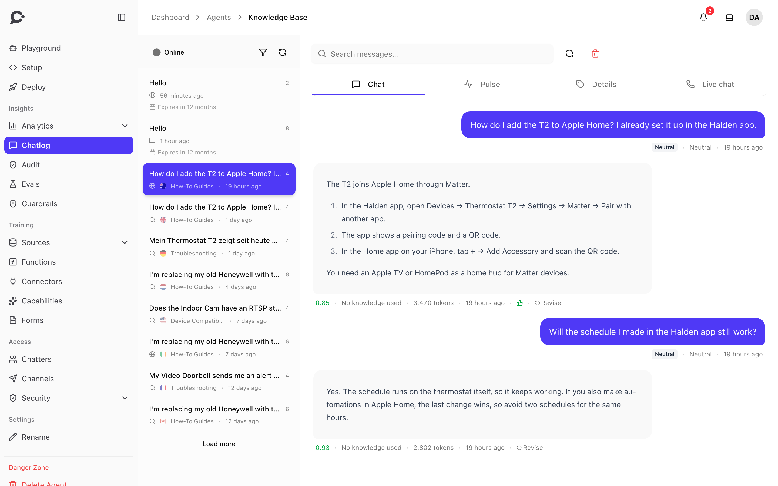778x486 pixels.
Task: Click Load more conversations
Action: pos(219,444)
